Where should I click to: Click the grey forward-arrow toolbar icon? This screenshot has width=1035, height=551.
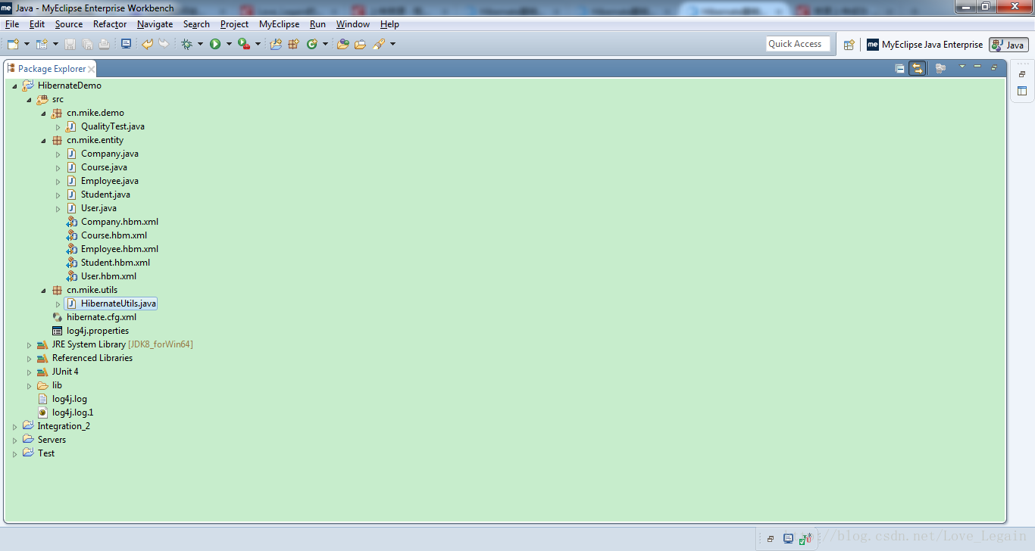point(164,44)
